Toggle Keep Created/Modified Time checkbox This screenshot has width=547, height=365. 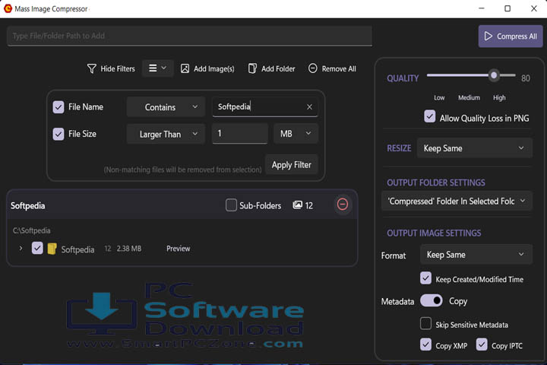tap(425, 278)
